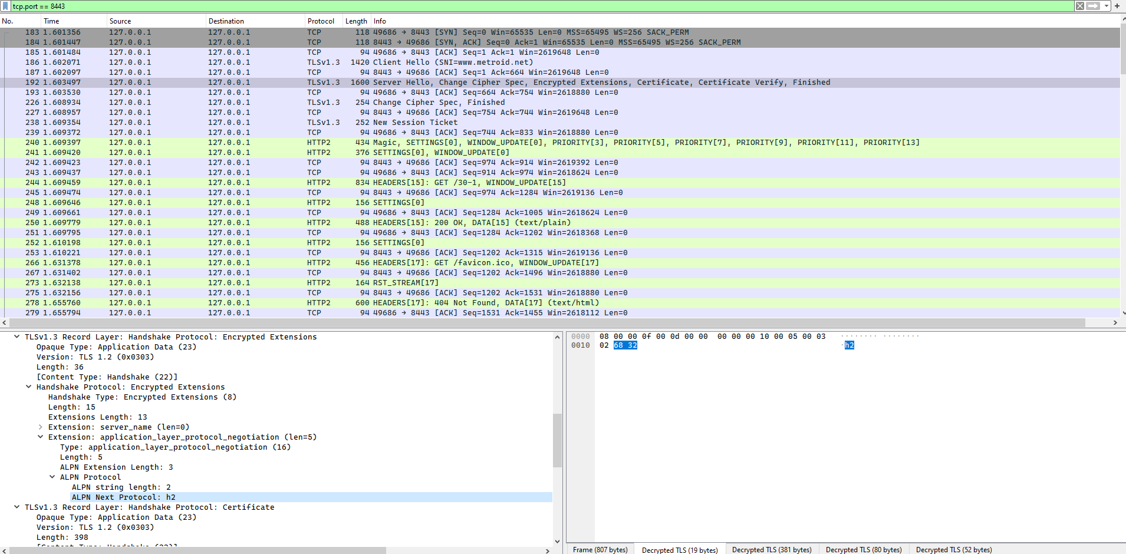Click packet list scroll-right arrow
The image size is (1126, 554).
point(1115,322)
